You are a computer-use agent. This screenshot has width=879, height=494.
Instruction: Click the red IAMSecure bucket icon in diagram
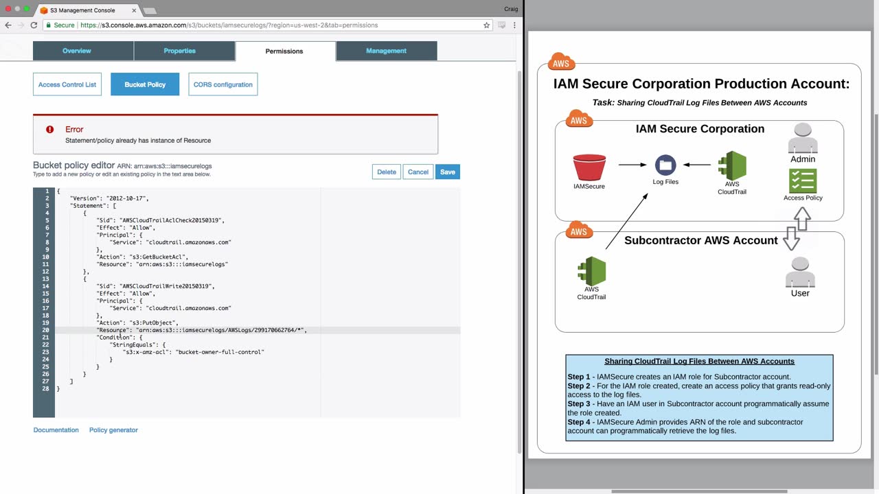point(589,168)
